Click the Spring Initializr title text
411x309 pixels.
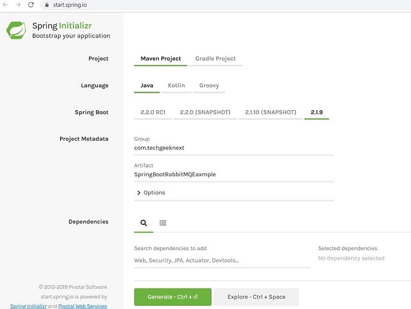click(x=62, y=26)
